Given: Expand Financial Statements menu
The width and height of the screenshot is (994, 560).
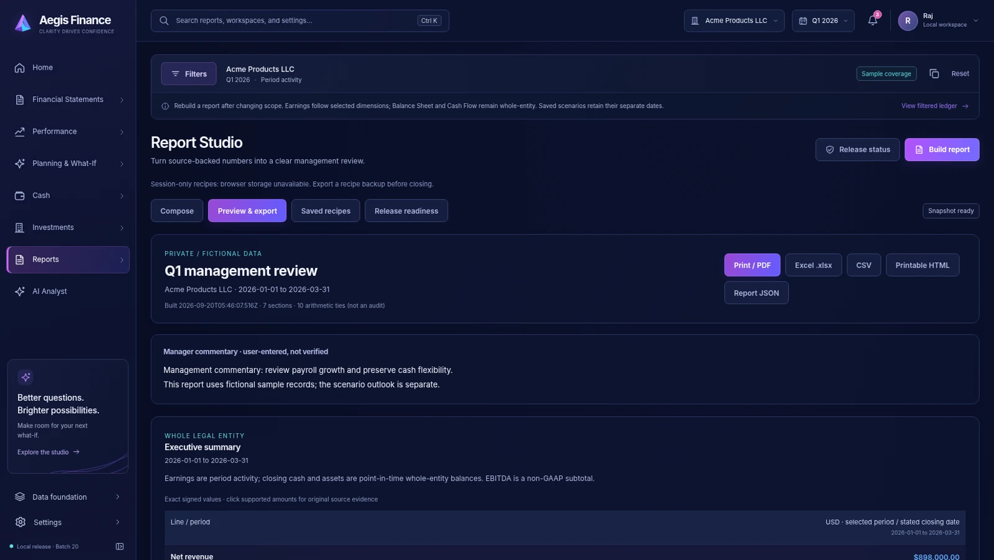Looking at the screenshot, I should tap(122, 100).
